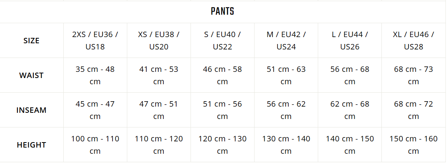This screenshot has height=163, width=447.
Task: Click height value 130 cm - 140 cm
Action: [x=286, y=145]
